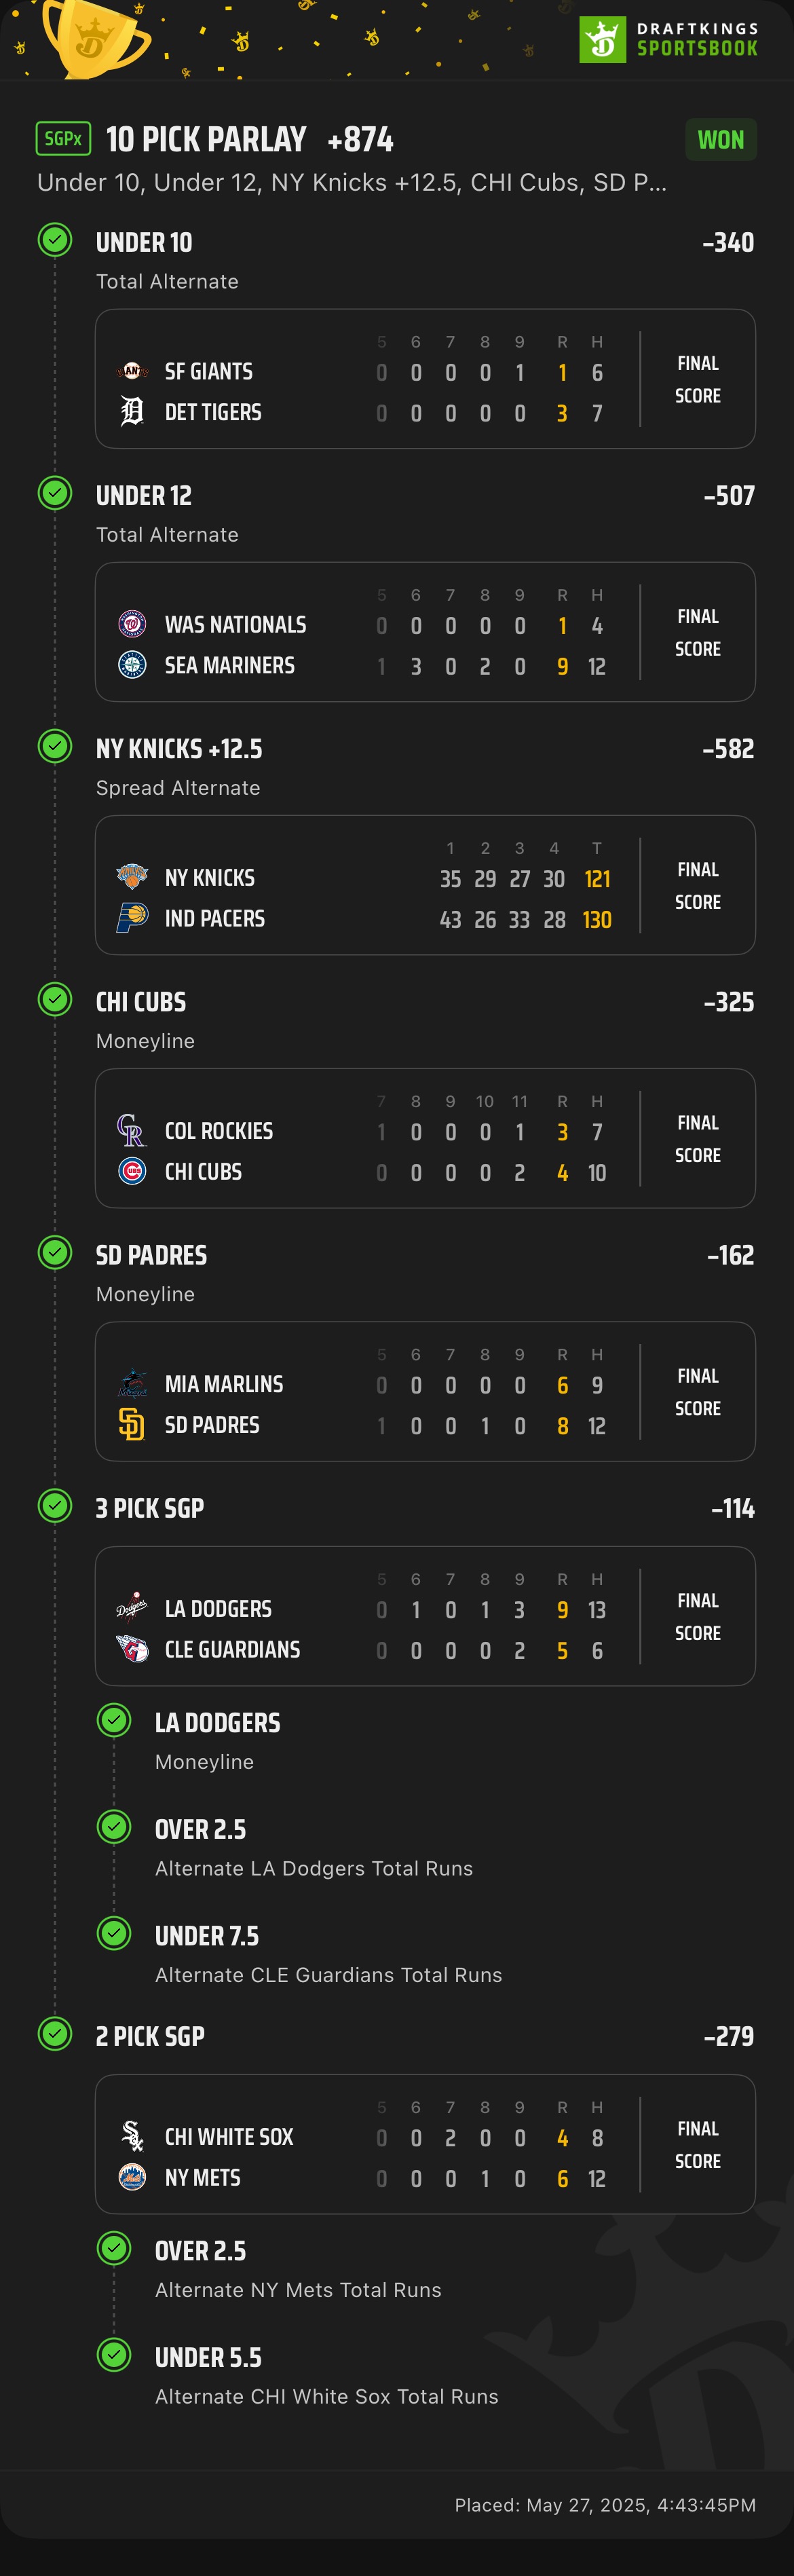794x2576 pixels.
Task: Open the Knicks vs Pacers final score card
Action: pyautogui.click(x=425, y=885)
